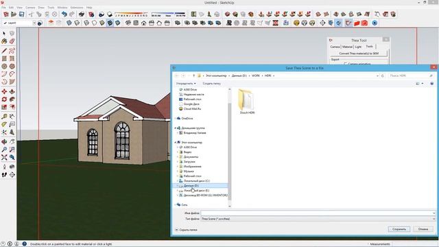Click the Undo arrow icon
The height and width of the screenshot is (247, 439).
pyautogui.click(x=64, y=14)
